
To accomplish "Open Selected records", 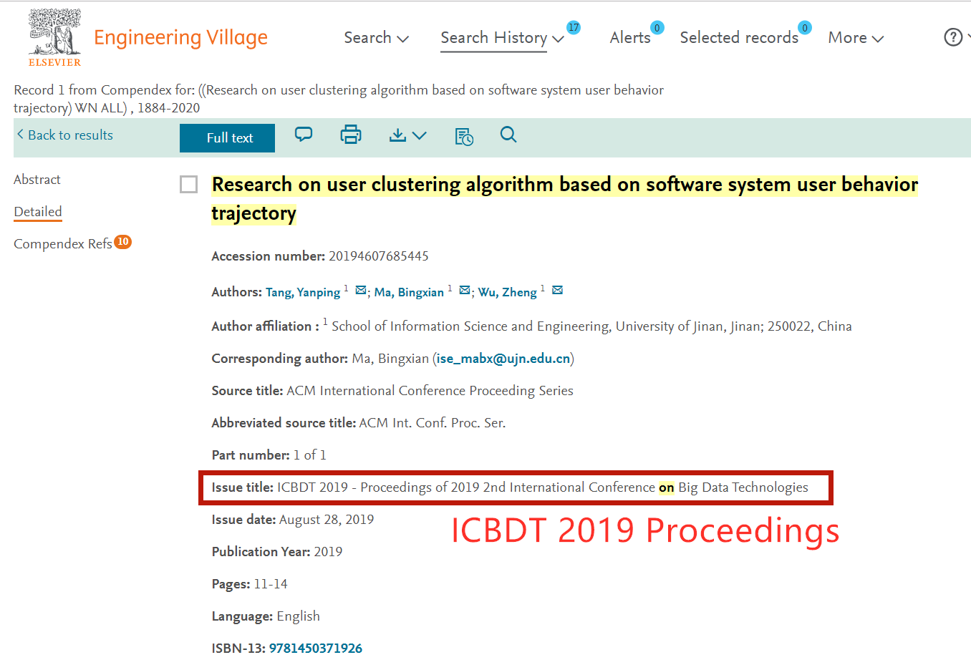I will pyautogui.click(x=739, y=38).
